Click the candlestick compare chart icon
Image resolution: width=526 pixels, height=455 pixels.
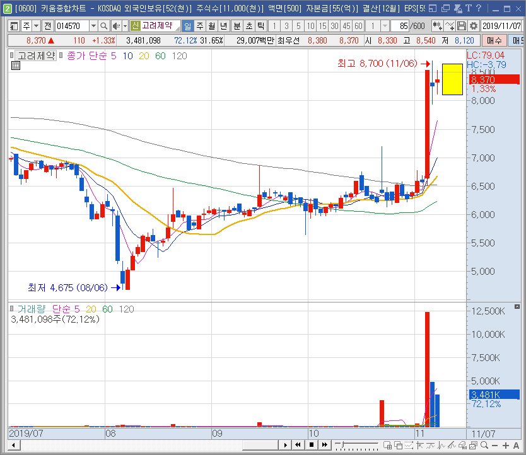437,26
